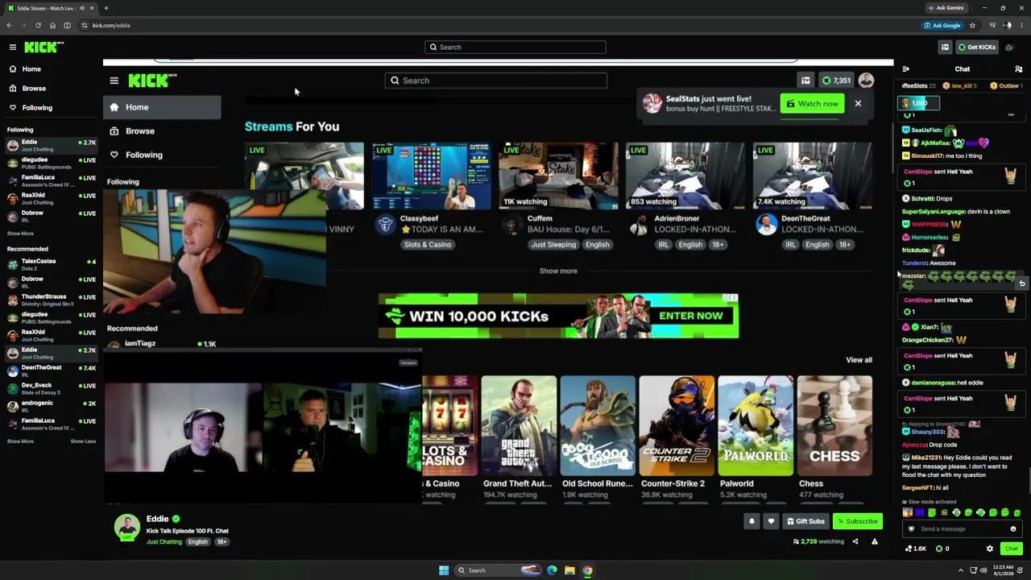Collapse the chat panel with the arrow icon

pyautogui.click(x=906, y=69)
